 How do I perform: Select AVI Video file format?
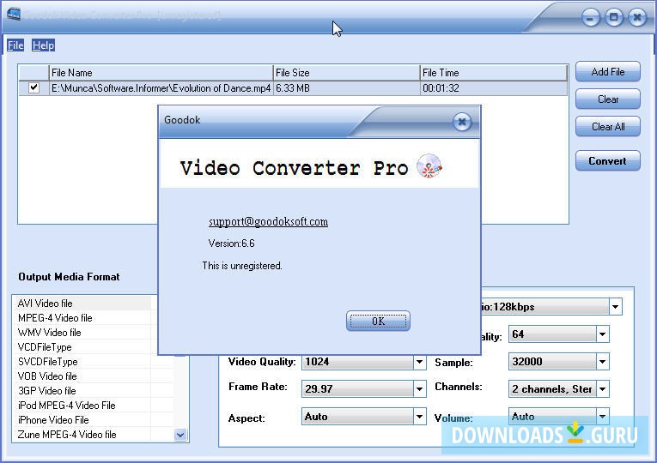[x=84, y=304]
